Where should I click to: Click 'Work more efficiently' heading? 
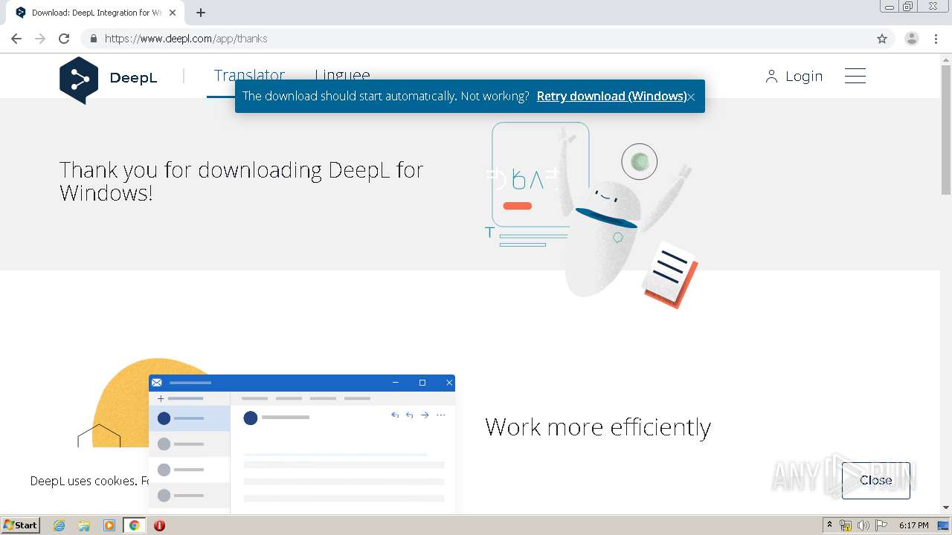[598, 427]
